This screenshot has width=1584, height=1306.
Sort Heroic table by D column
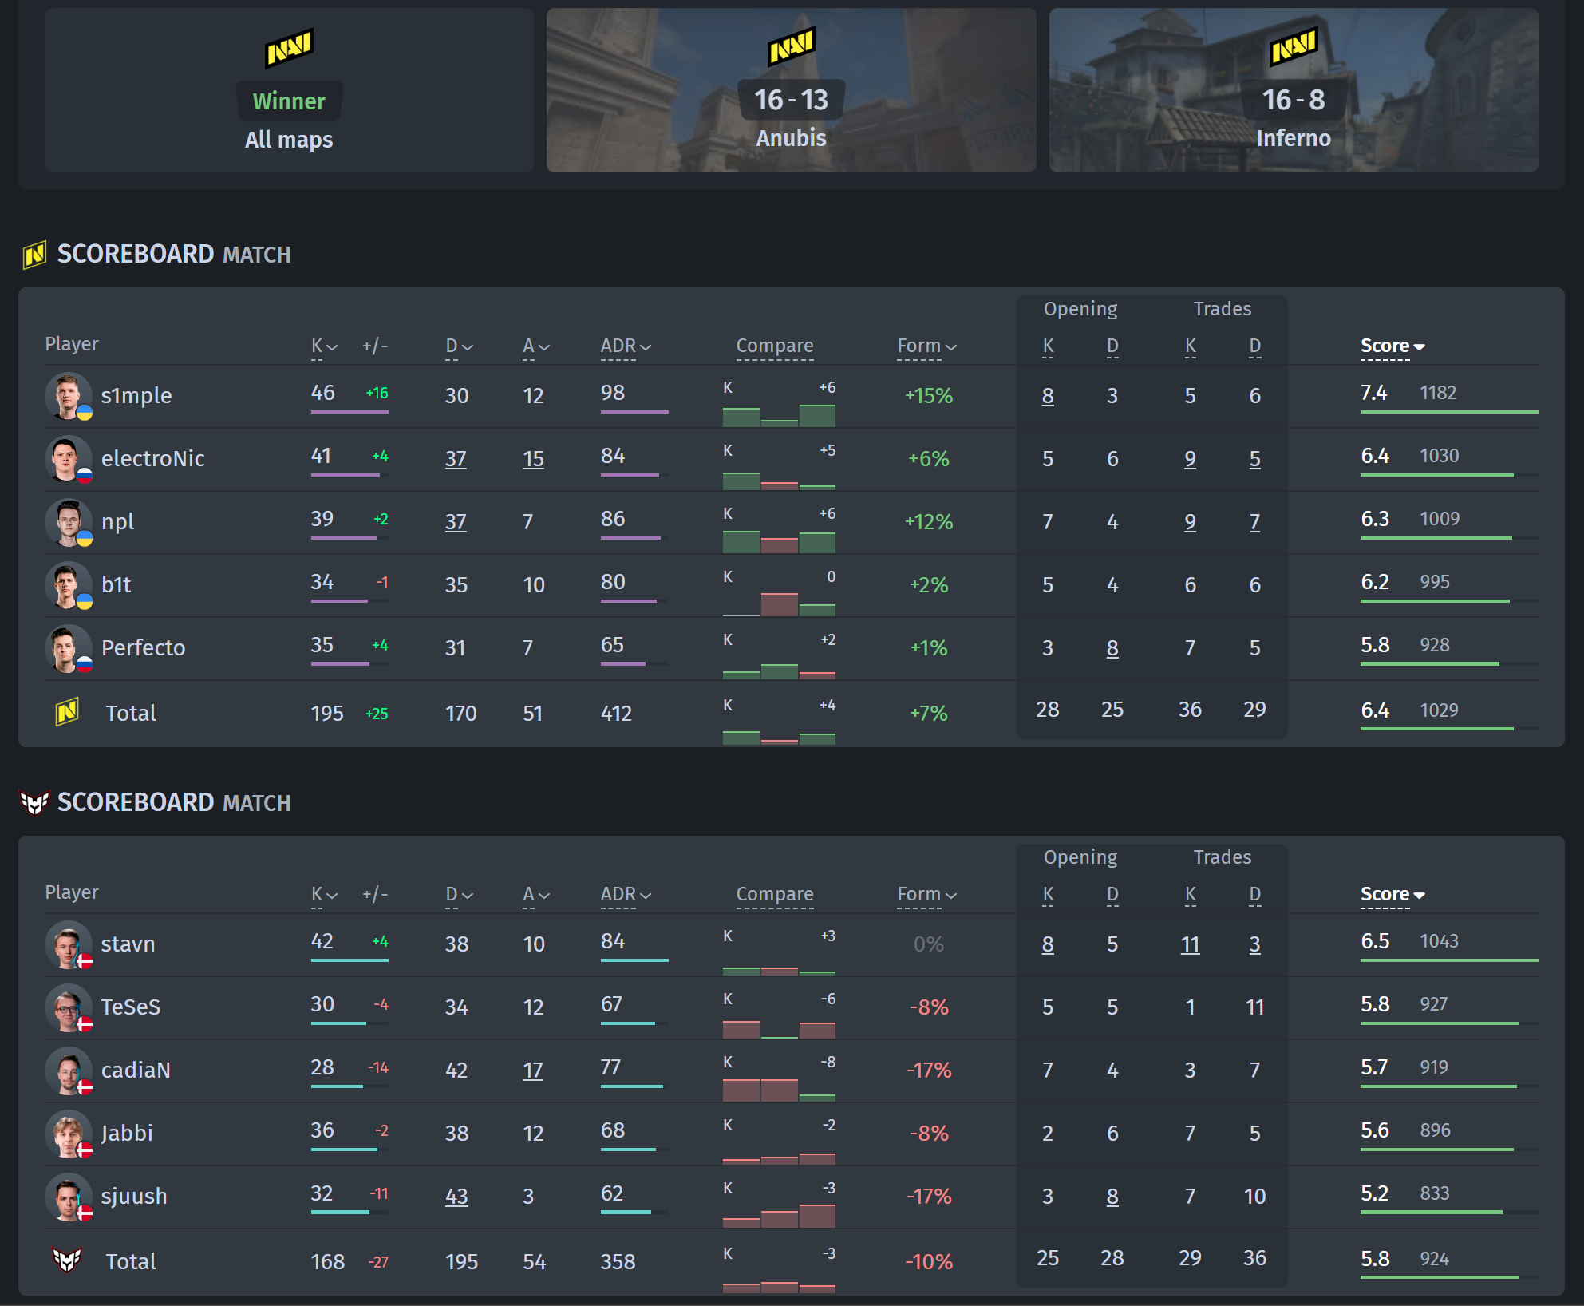(460, 895)
